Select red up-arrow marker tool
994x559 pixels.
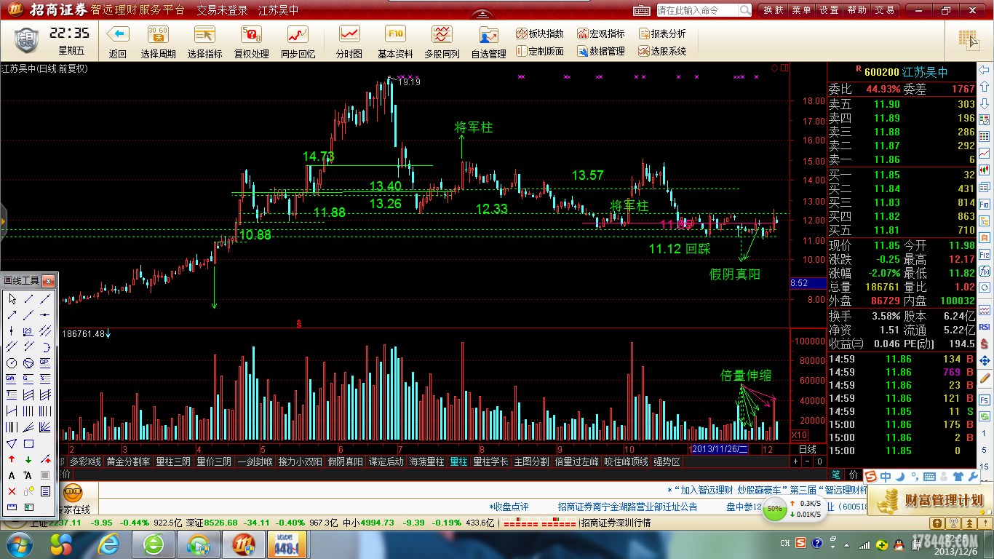(12, 459)
